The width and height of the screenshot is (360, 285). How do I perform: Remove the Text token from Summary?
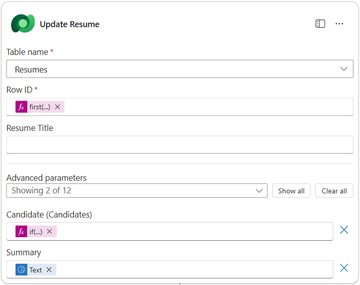click(49, 270)
